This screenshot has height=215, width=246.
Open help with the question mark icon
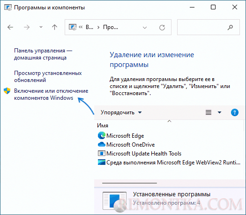[x=235, y=112]
